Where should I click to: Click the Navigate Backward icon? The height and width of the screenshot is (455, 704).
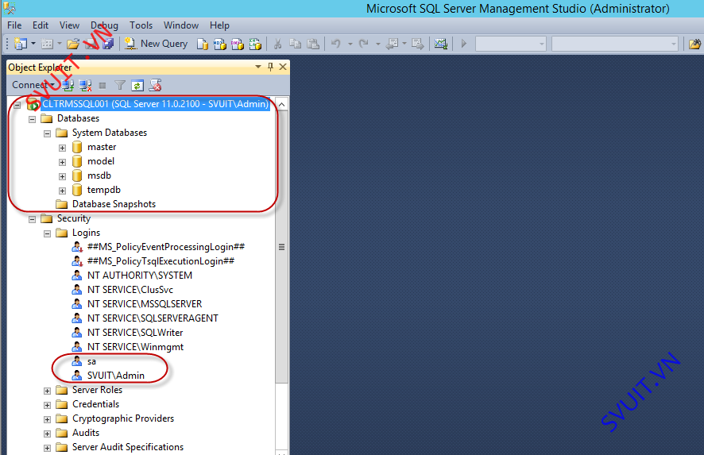pyautogui.click(x=392, y=44)
